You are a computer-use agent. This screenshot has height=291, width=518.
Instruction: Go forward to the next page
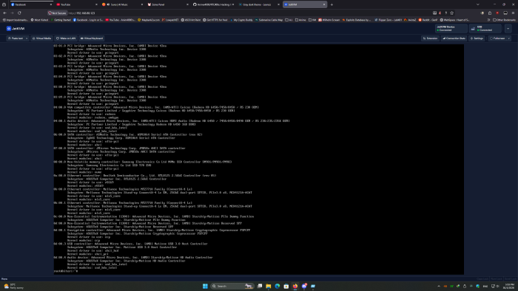tap(12, 13)
